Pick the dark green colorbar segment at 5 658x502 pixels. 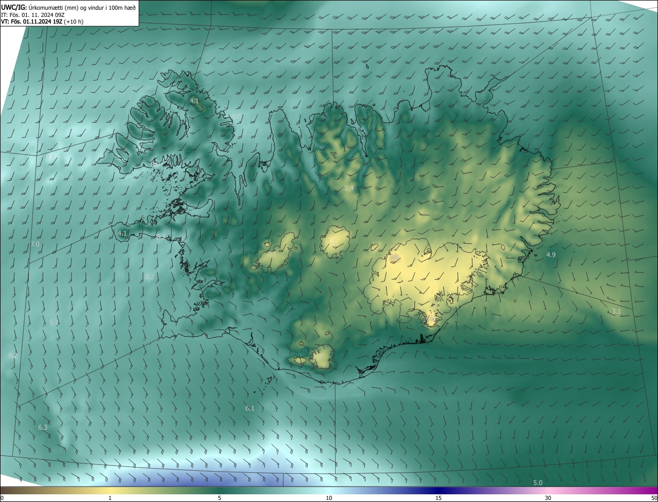click(x=220, y=490)
